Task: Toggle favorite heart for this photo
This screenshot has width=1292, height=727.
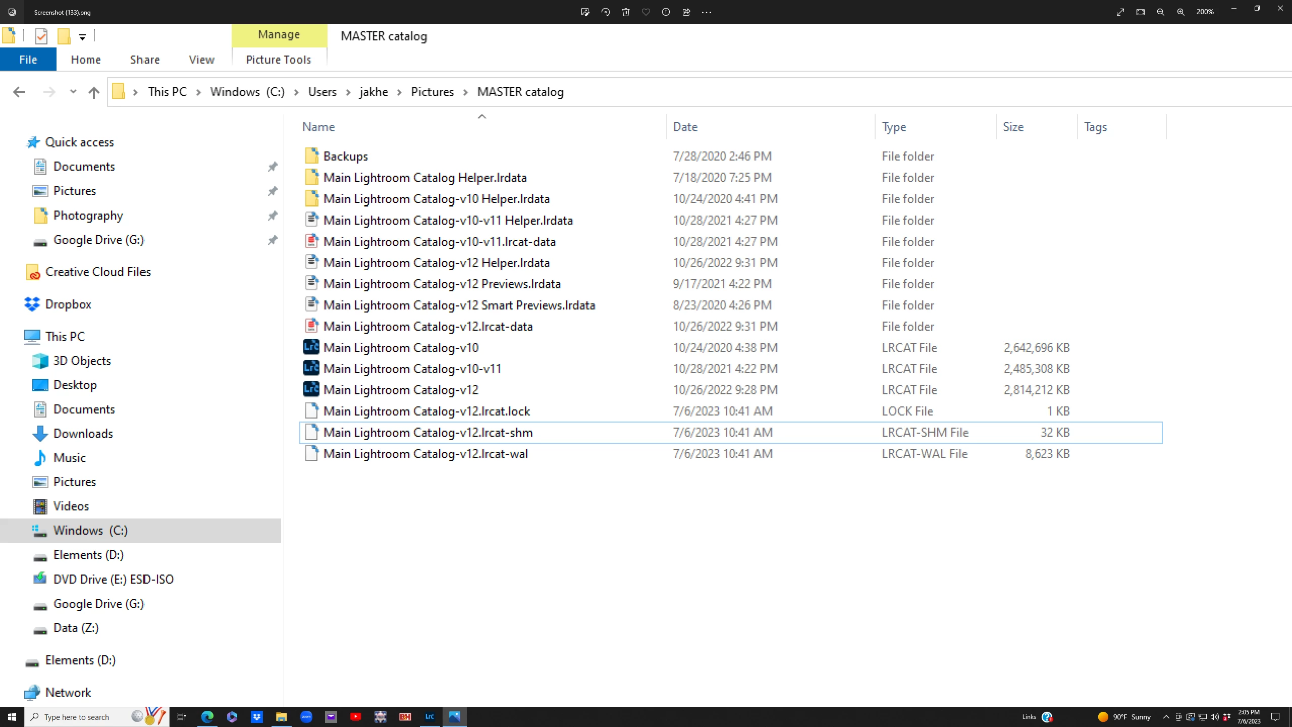Action: click(646, 12)
